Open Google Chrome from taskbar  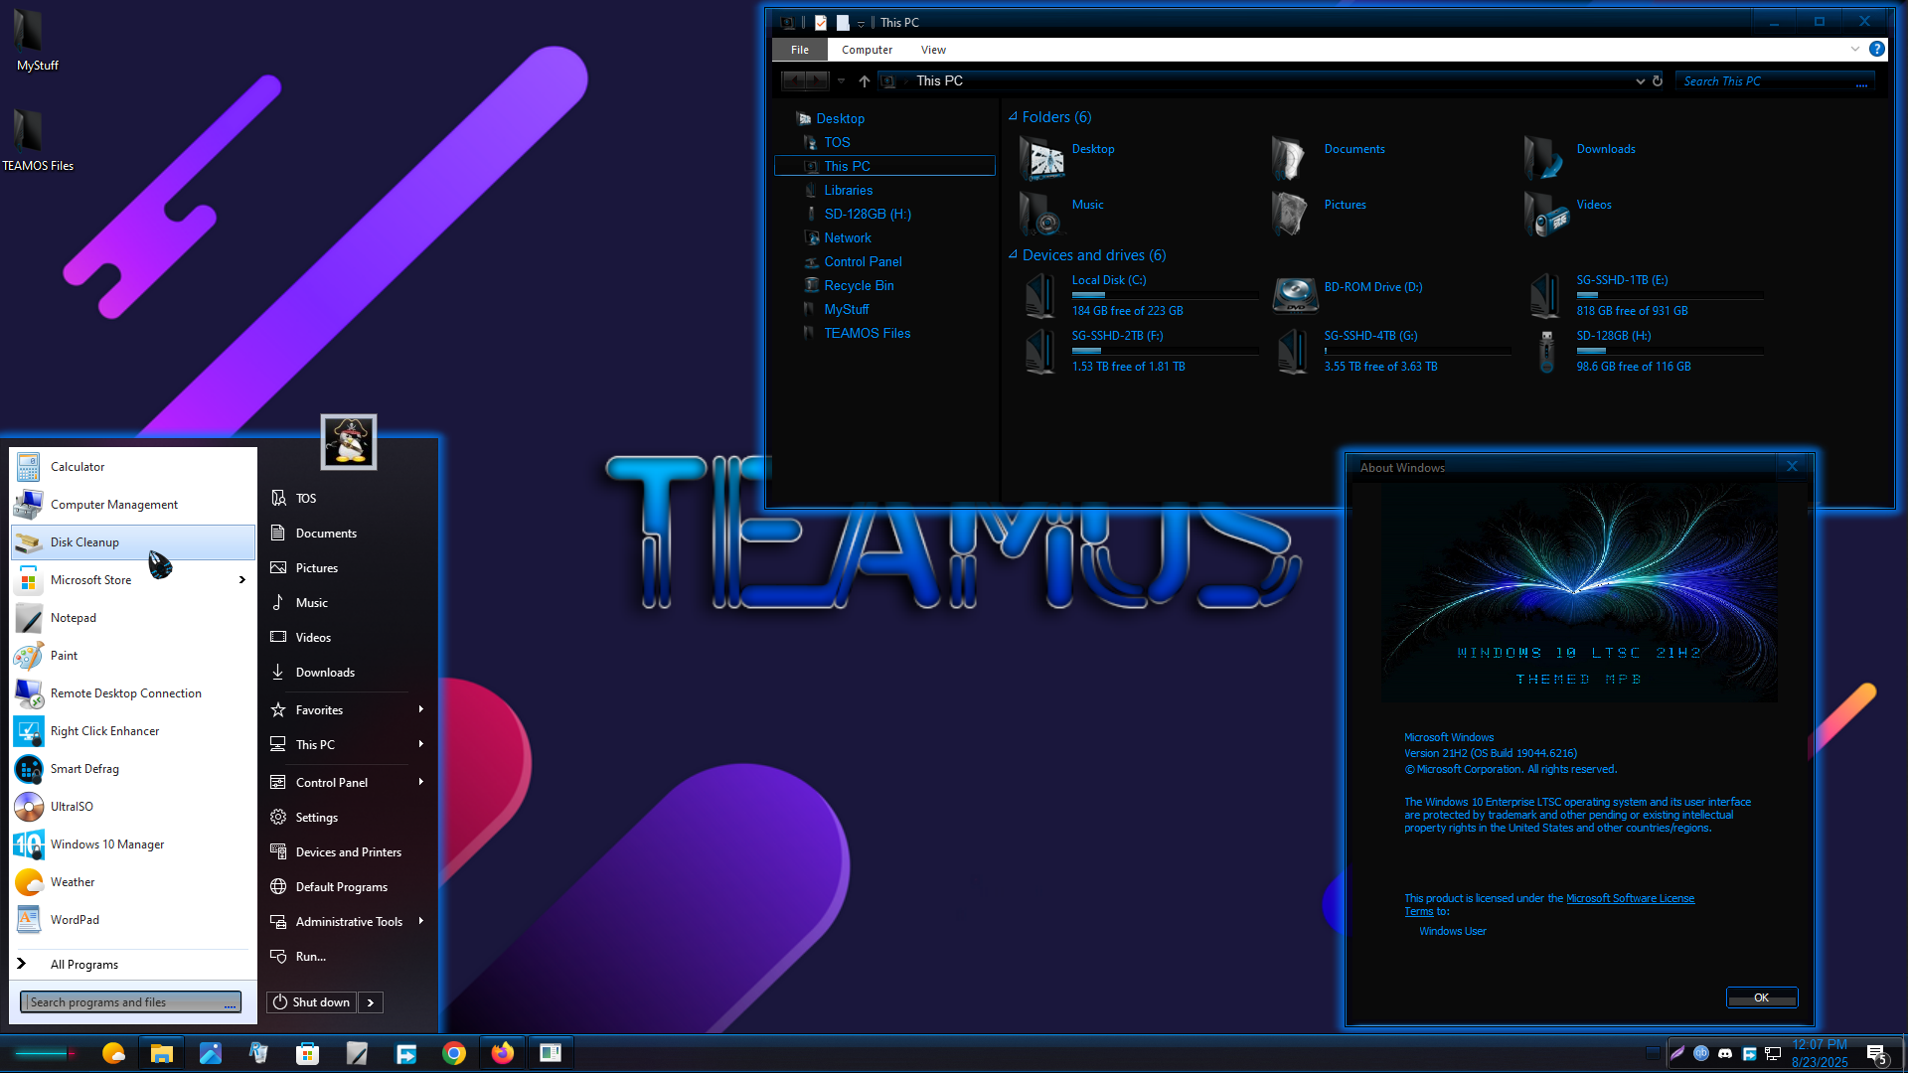tap(454, 1053)
